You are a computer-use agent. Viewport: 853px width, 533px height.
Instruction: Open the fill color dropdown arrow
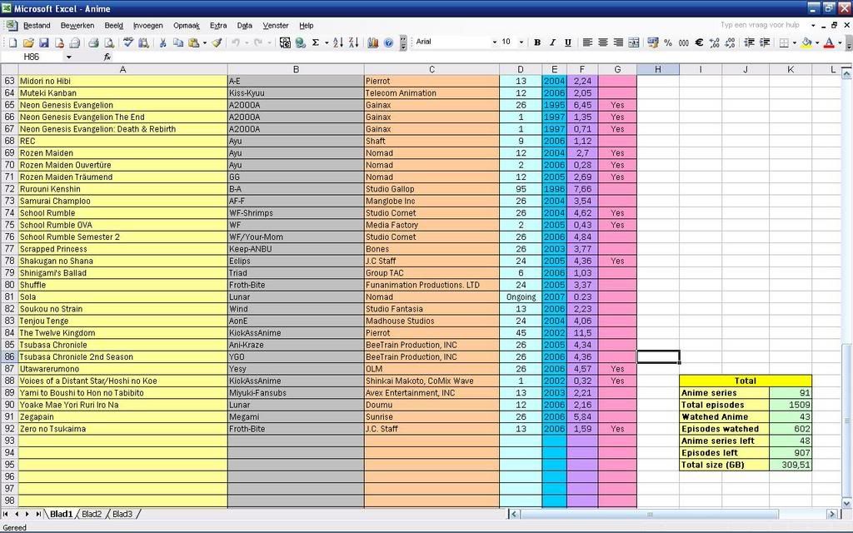817,42
